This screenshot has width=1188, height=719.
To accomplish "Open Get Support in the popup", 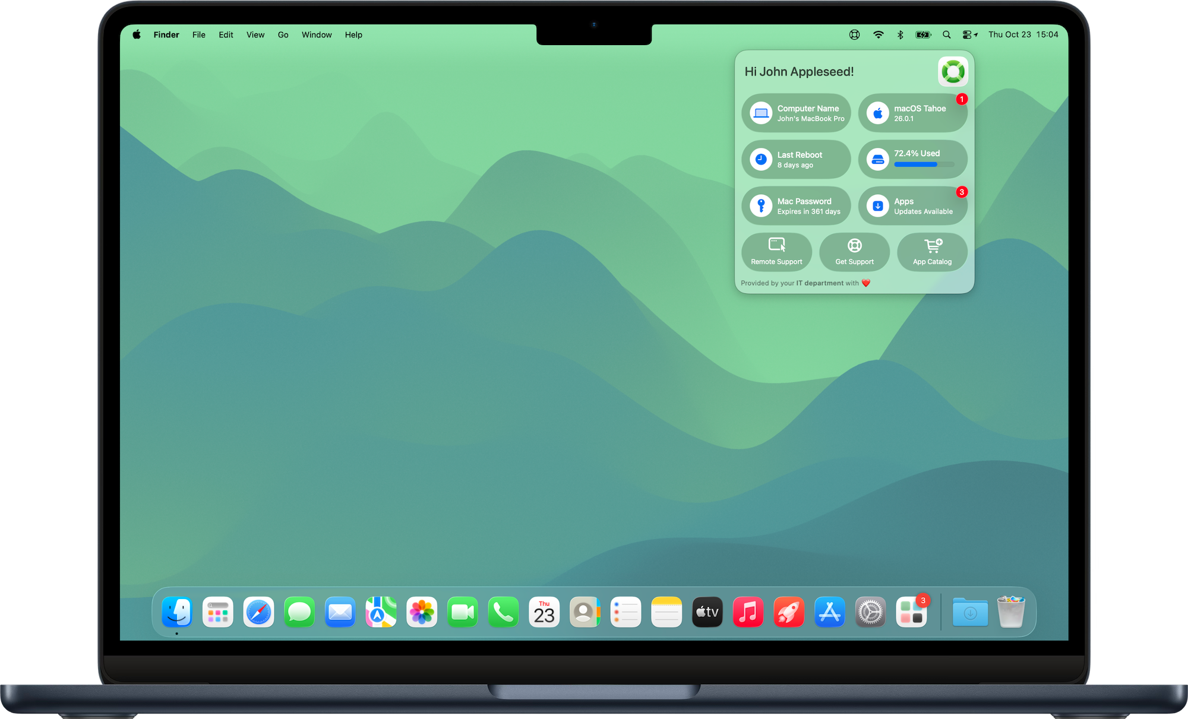I will tap(854, 252).
